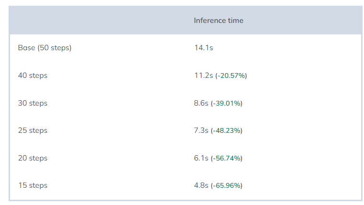Click the 11.2s time value
Viewport: 364px width, 205px height.
pyautogui.click(x=203, y=76)
